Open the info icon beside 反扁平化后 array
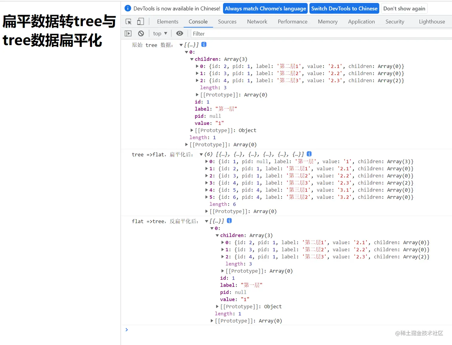 pyautogui.click(x=229, y=221)
